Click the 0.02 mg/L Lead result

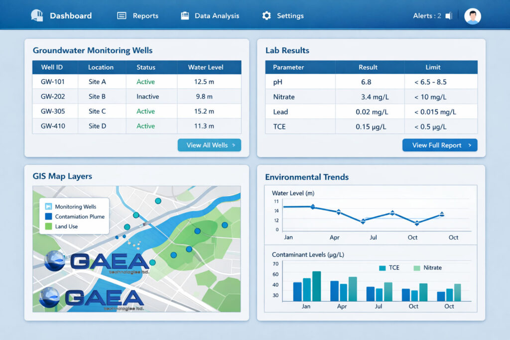[372, 112]
